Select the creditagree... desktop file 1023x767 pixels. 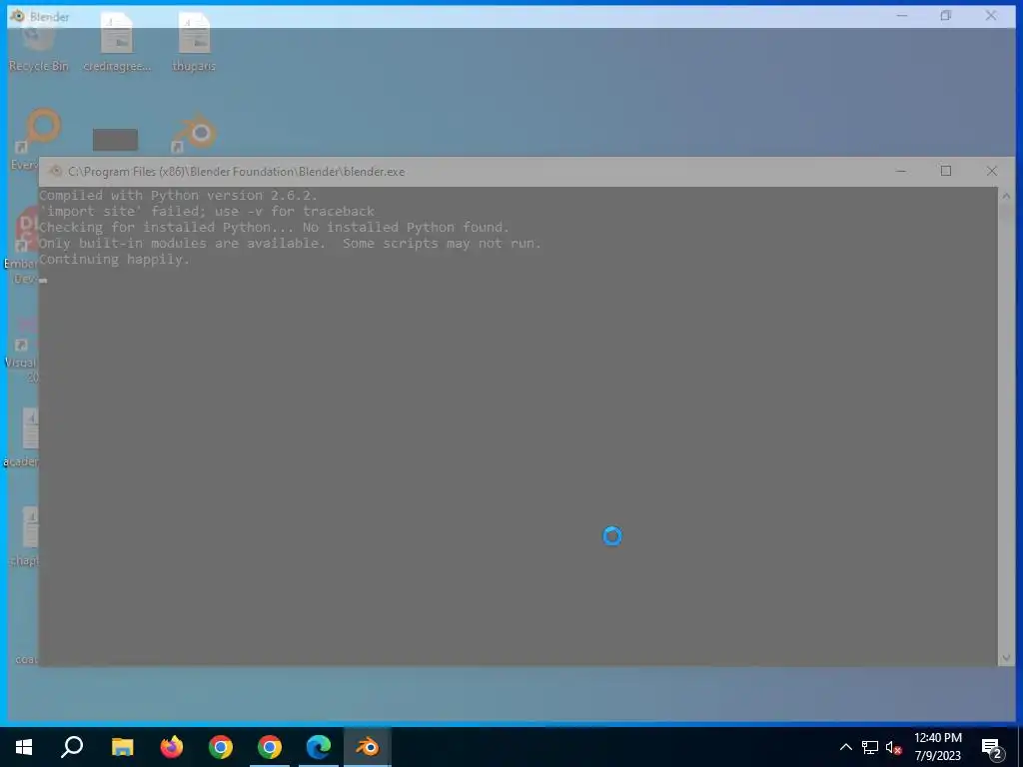[x=117, y=43]
